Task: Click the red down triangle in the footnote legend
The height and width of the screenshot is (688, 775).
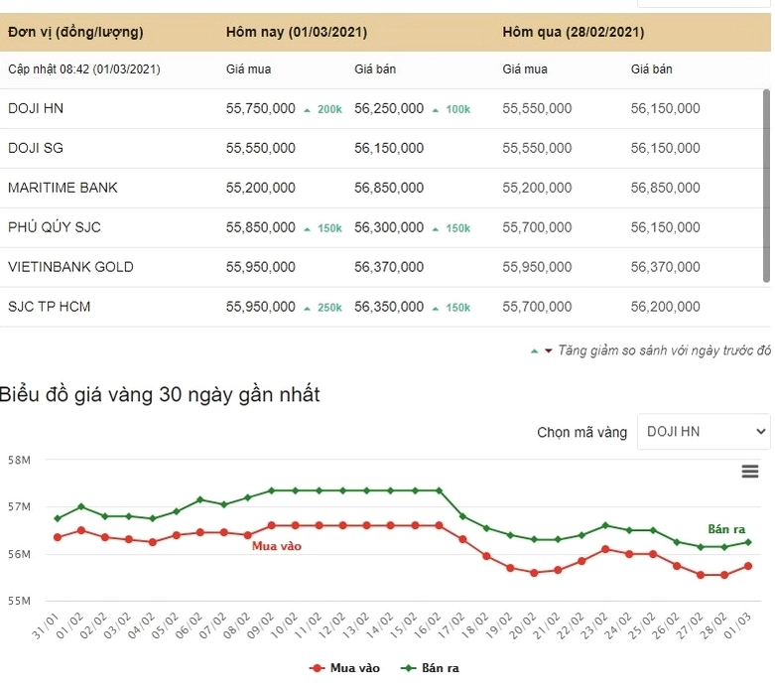Action: tap(548, 351)
